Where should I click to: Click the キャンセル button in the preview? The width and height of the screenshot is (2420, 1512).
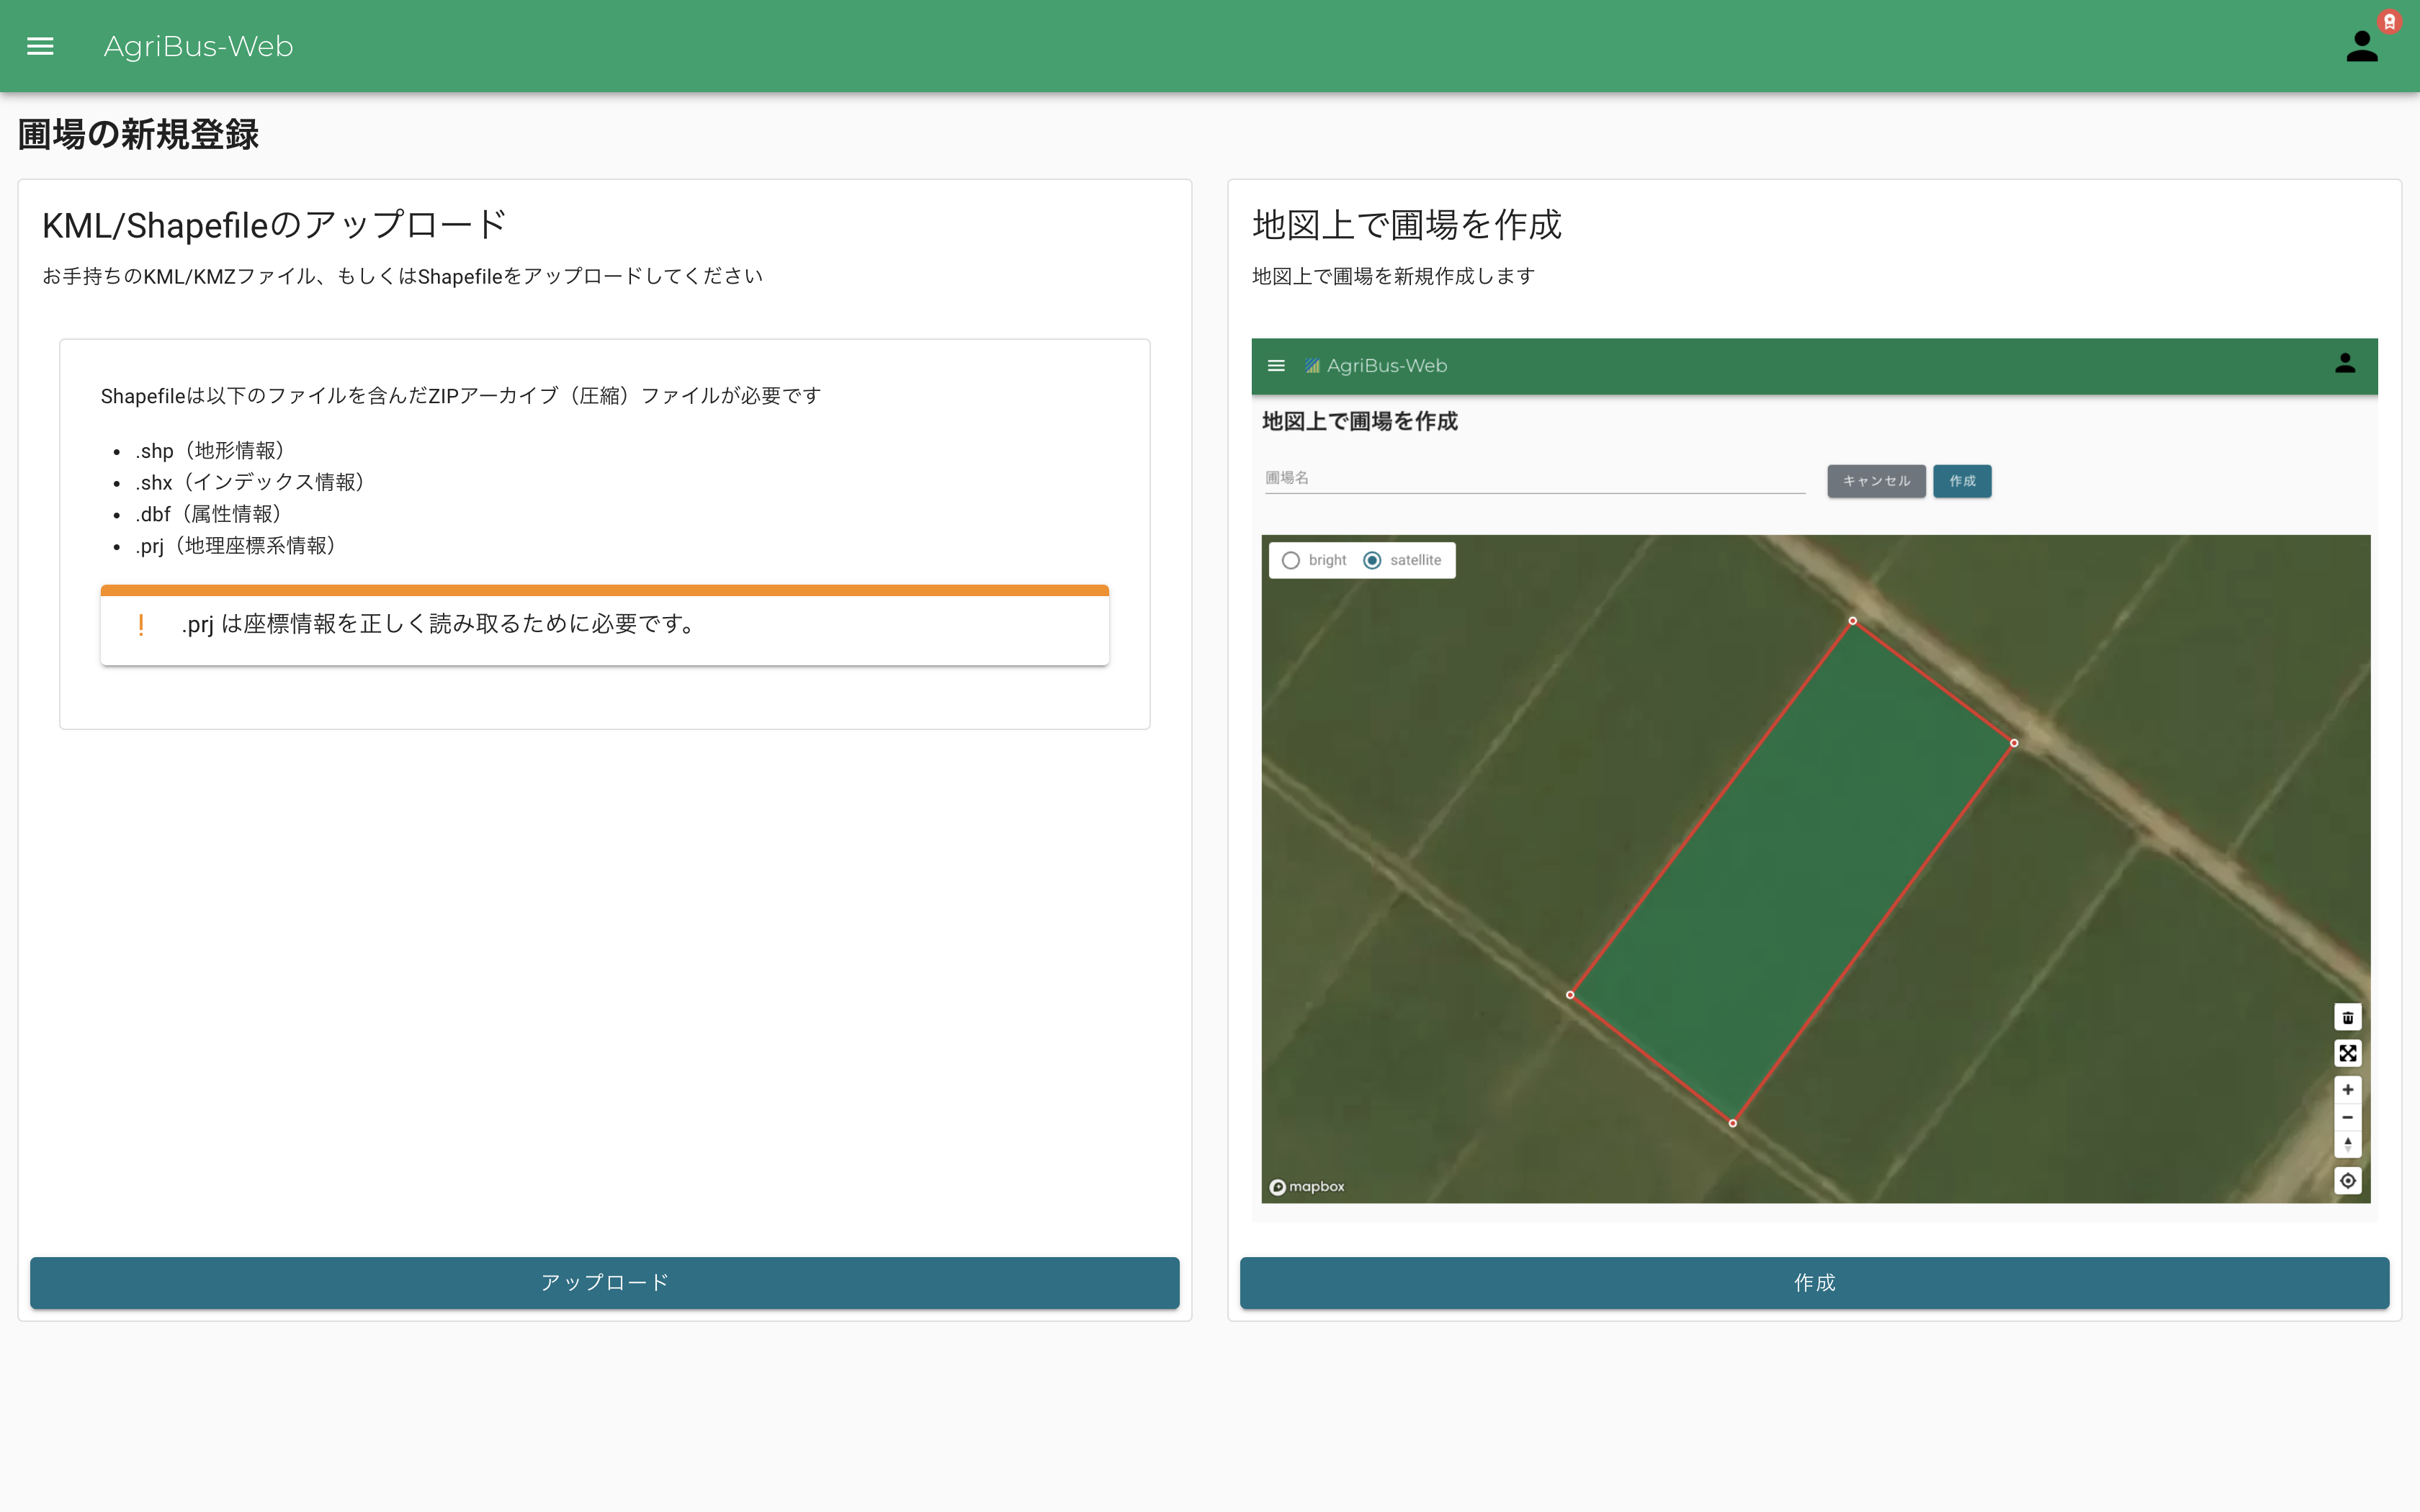[x=1876, y=481]
